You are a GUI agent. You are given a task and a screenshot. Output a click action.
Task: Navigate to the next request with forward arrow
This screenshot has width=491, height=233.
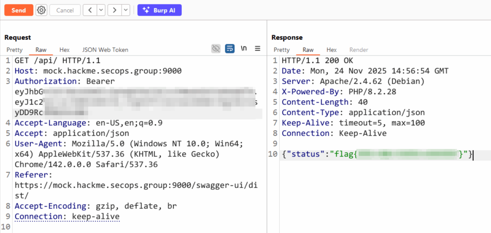[114, 10]
